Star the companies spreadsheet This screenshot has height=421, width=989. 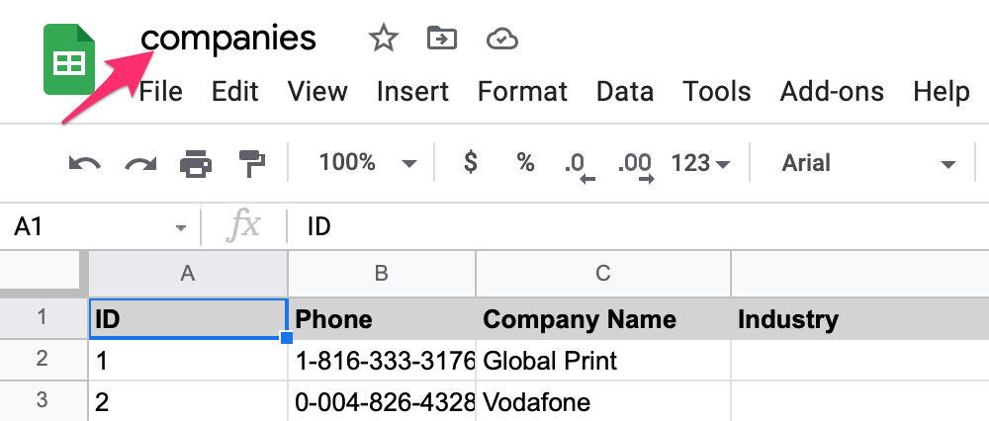(384, 40)
